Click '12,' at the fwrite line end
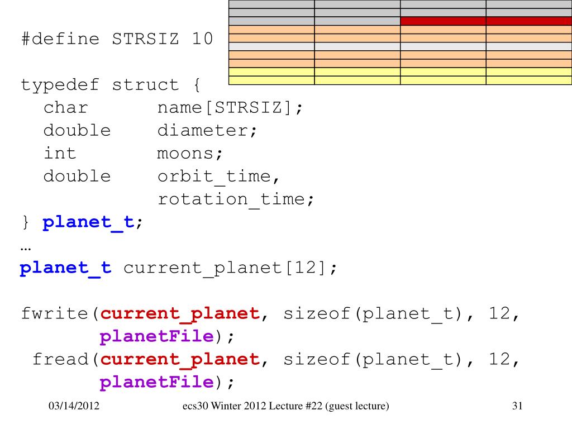This screenshot has height=429, width=572. [503, 314]
